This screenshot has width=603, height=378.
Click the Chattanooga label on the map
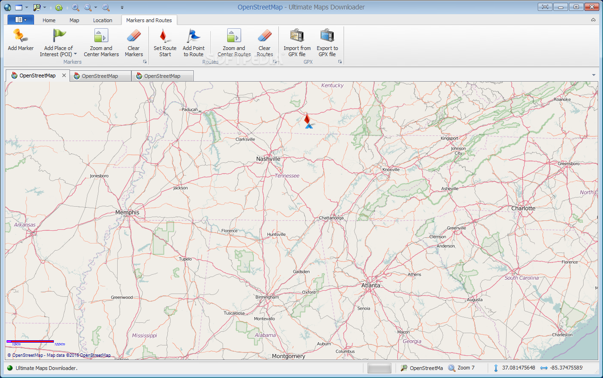coord(331,218)
